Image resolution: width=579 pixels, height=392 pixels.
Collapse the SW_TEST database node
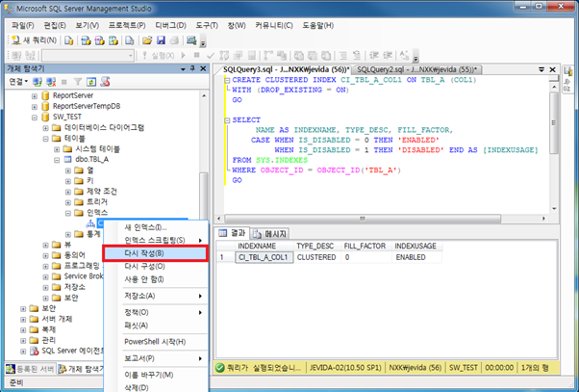(35, 118)
